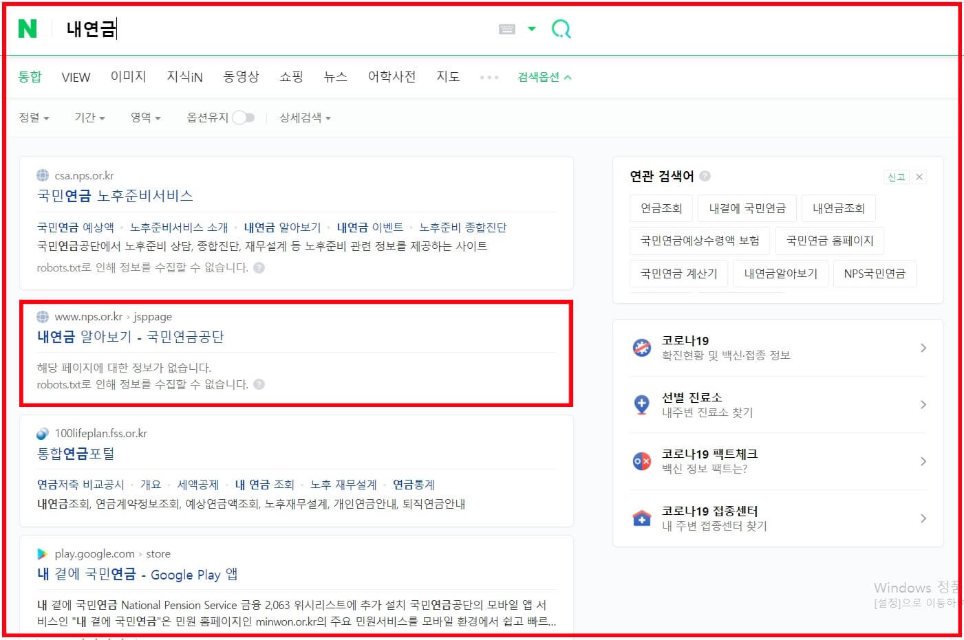Screen dimensions: 964x640
Task: Open the 국민연금 예상액 sublink
Action: point(76,227)
